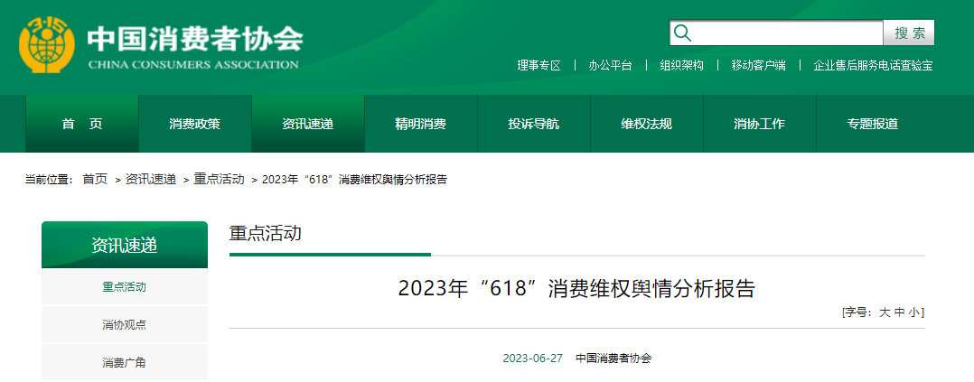Set font size to 小
The image size is (974, 382).
(913, 312)
